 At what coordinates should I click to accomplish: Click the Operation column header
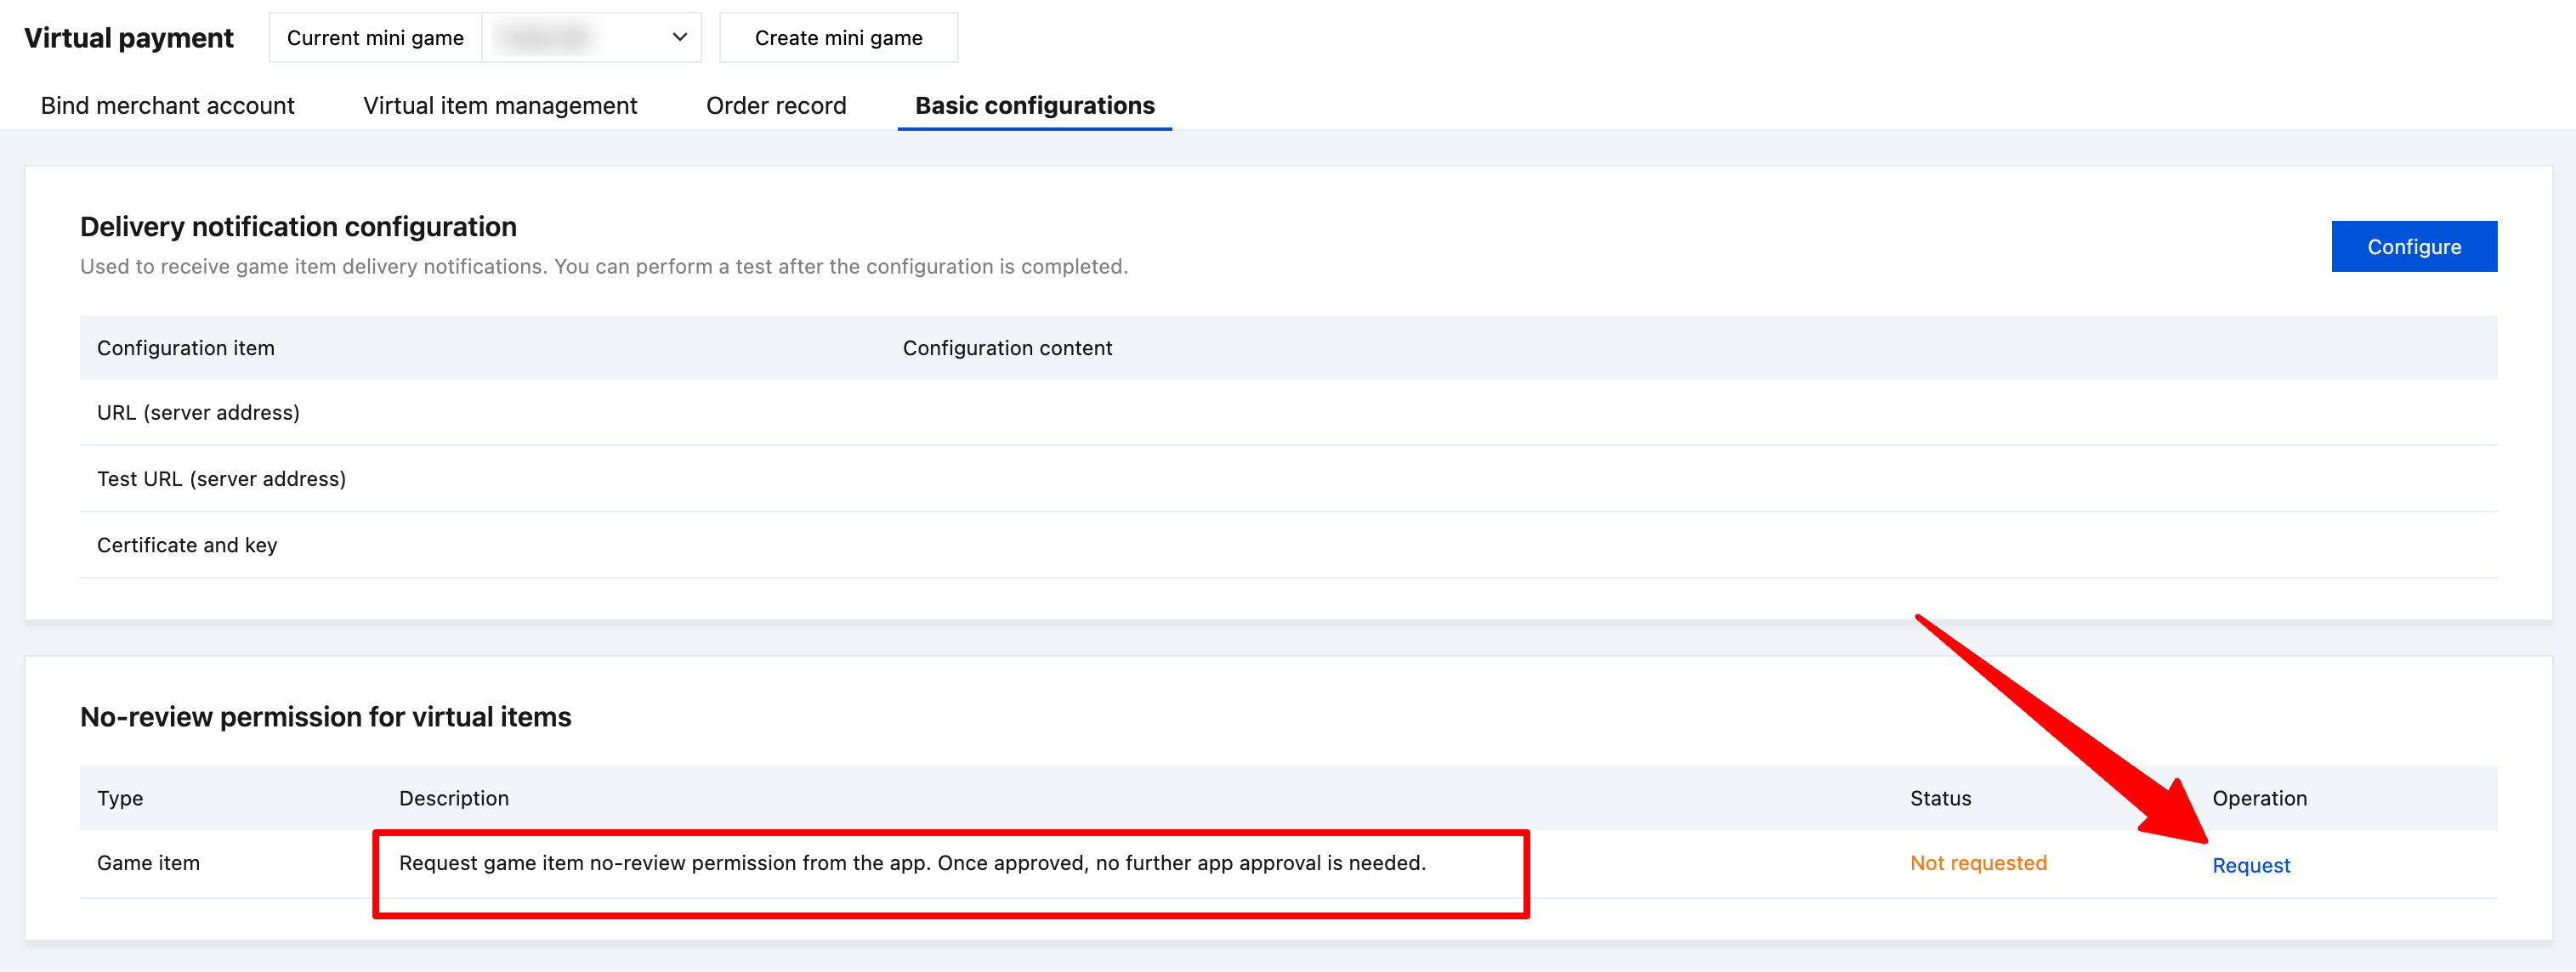click(x=2259, y=798)
